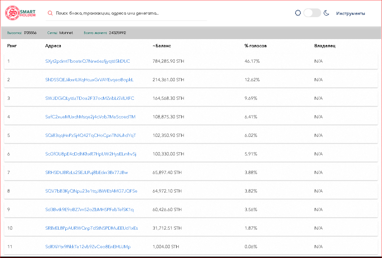The image size is (382, 258).
Task: Open rank 11 address starting with SdRXiYtx9
Action: tap(88, 247)
